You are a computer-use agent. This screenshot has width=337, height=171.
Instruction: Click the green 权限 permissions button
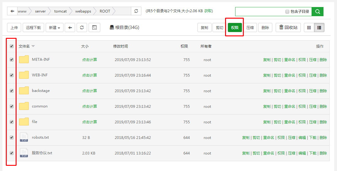coord(235,27)
